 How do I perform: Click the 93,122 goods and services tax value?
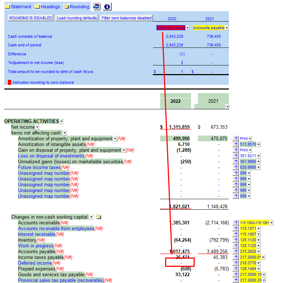(x=182, y=274)
